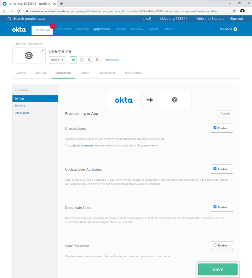Toggle Deactivate Users Enable checkbox
This screenshot has height=278, width=252.
[x=215, y=207]
